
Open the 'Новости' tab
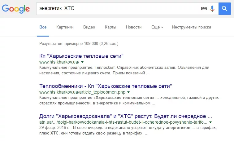click(134, 27)
